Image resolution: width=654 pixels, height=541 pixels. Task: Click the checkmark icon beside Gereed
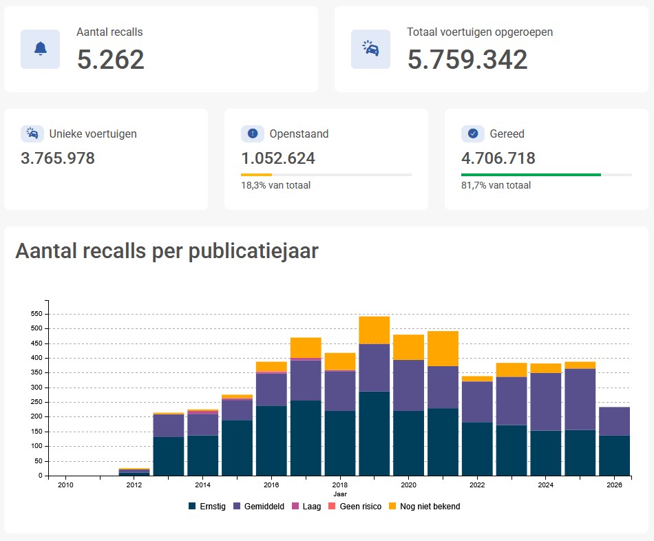472,134
